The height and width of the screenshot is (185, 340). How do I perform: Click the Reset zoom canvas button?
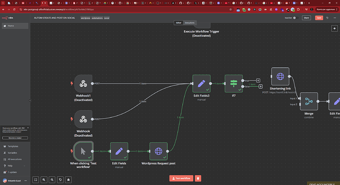point(60,180)
